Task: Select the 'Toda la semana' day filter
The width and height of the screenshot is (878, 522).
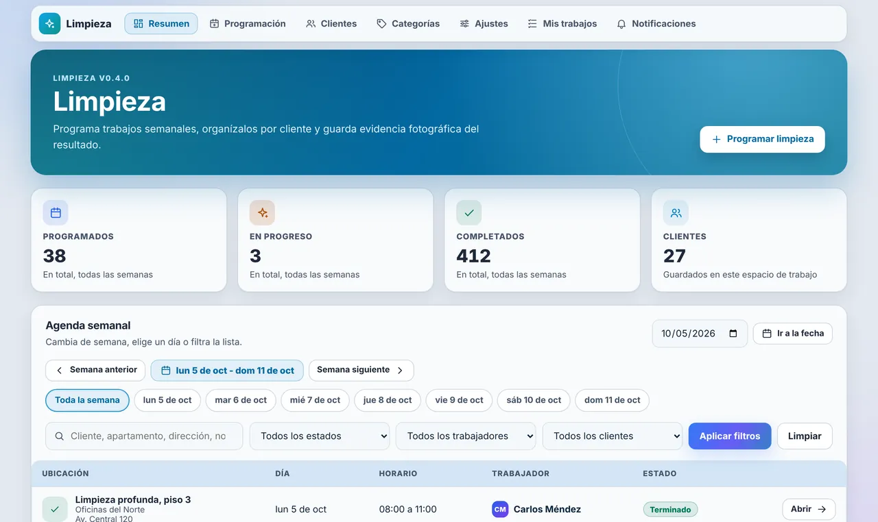Action: coord(87,400)
